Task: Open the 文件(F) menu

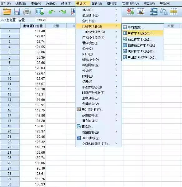Action: click(6, 3)
